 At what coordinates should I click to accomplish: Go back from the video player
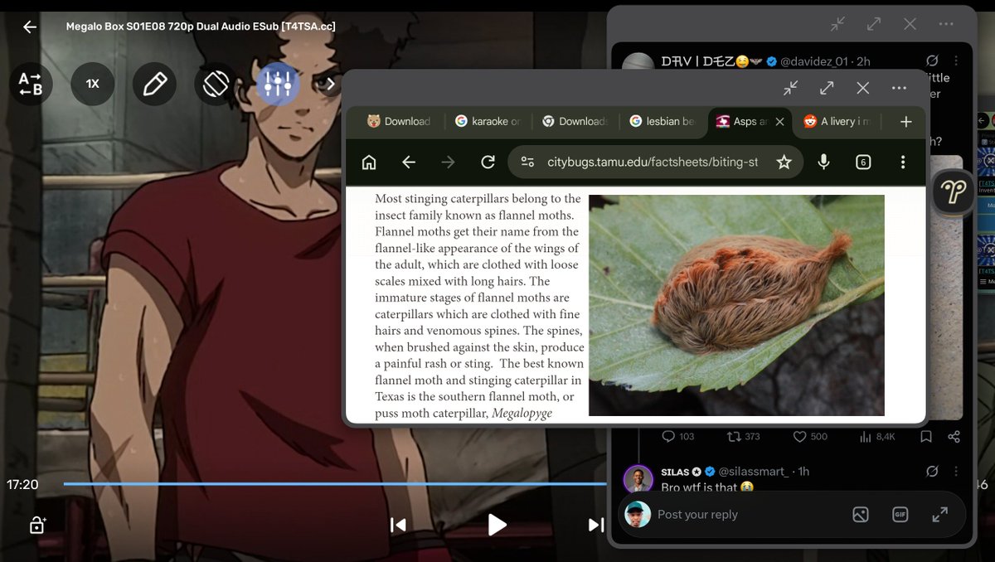30,27
